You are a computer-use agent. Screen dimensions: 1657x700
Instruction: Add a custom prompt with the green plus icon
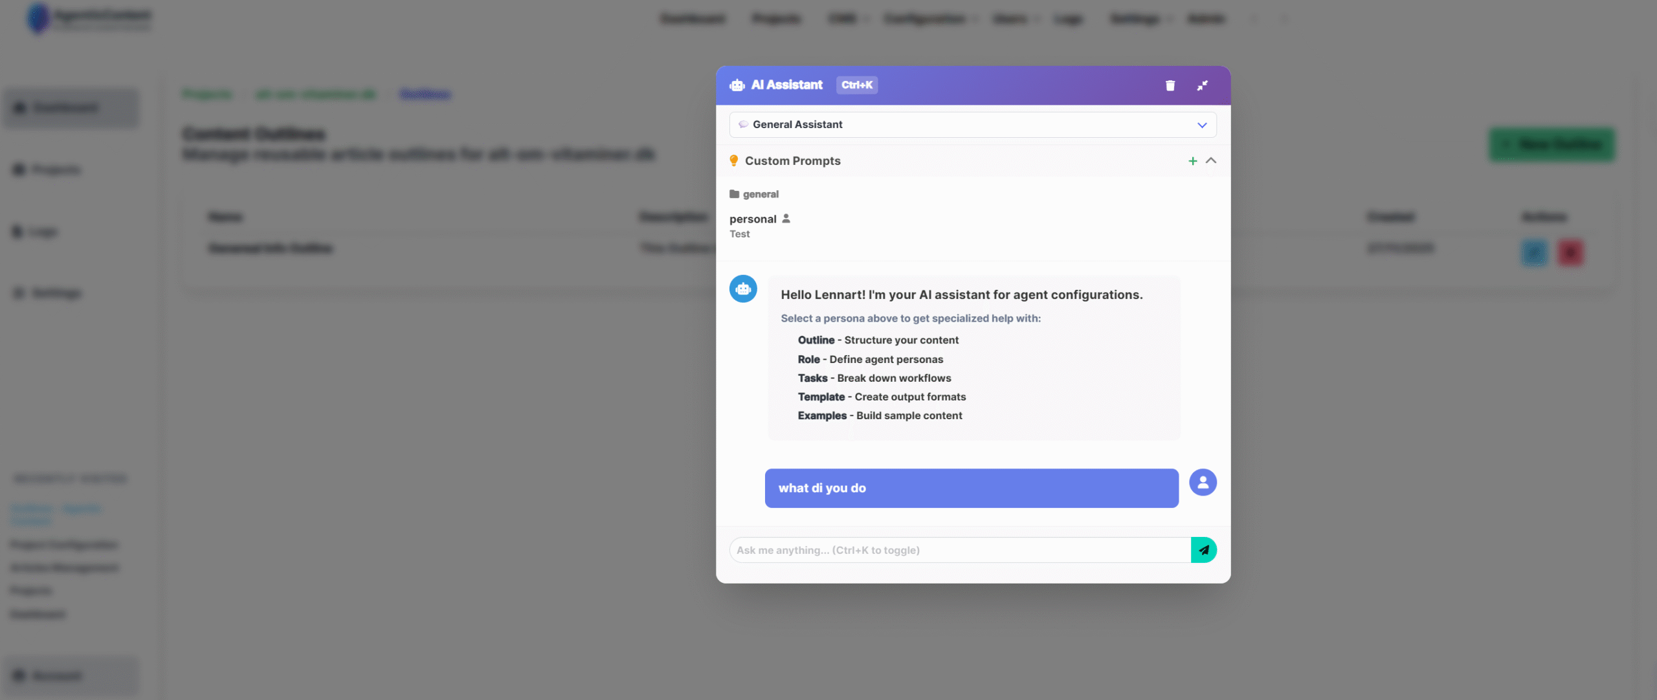coord(1192,160)
